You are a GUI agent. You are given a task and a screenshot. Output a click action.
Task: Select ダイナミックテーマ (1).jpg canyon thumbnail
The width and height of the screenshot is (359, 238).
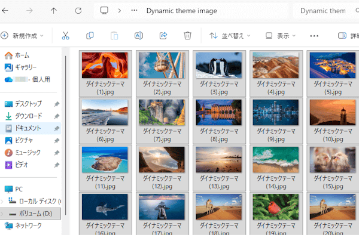[105, 73]
